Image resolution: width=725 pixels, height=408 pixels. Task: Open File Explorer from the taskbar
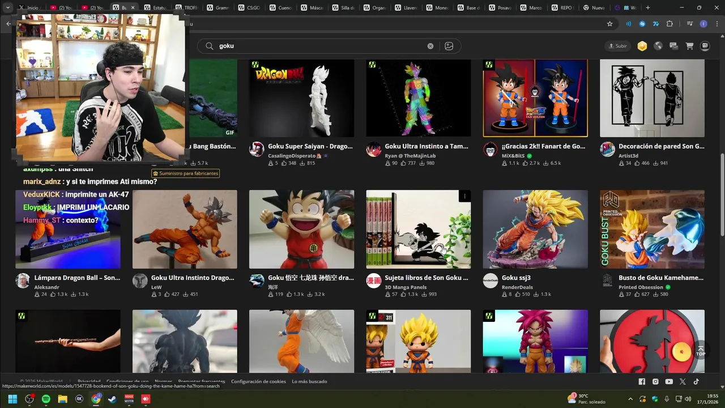pos(62,399)
